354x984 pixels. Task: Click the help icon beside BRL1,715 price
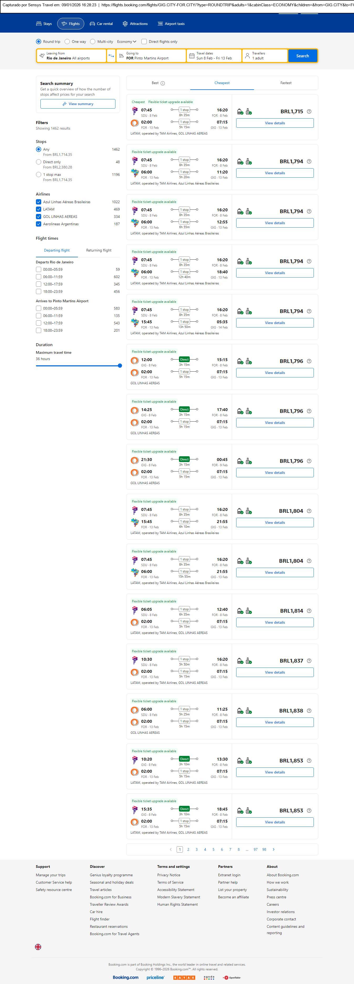pos(309,111)
